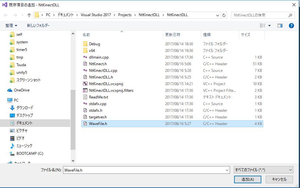The image size is (300, 188).
Task: Expand the file type filter dropdown
Action: click(x=291, y=170)
